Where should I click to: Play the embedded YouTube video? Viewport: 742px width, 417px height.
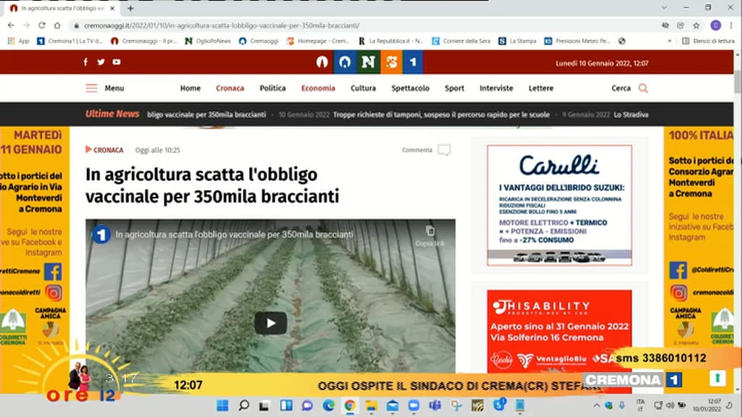(x=270, y=323)
